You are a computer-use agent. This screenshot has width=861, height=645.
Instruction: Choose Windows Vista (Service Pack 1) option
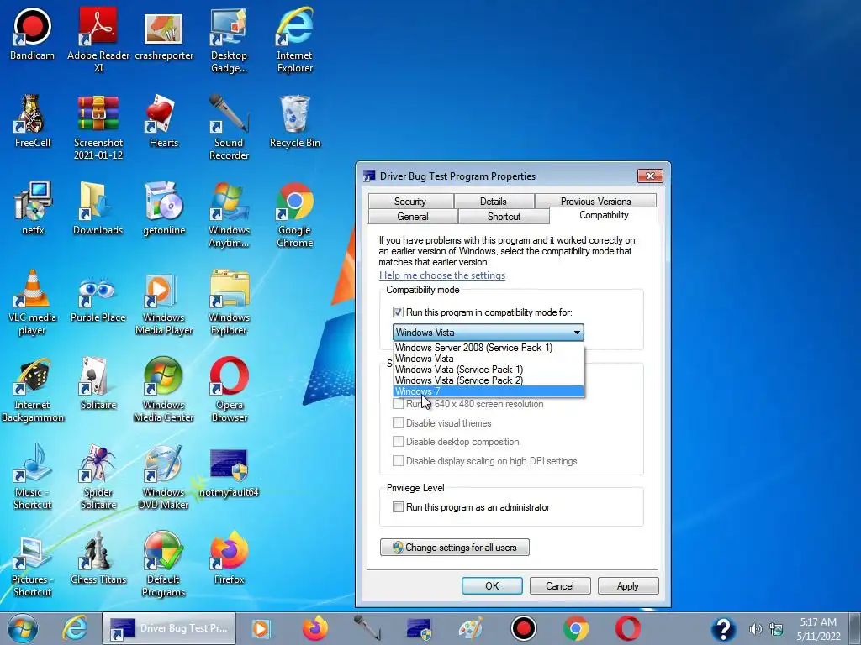(489, 370)
